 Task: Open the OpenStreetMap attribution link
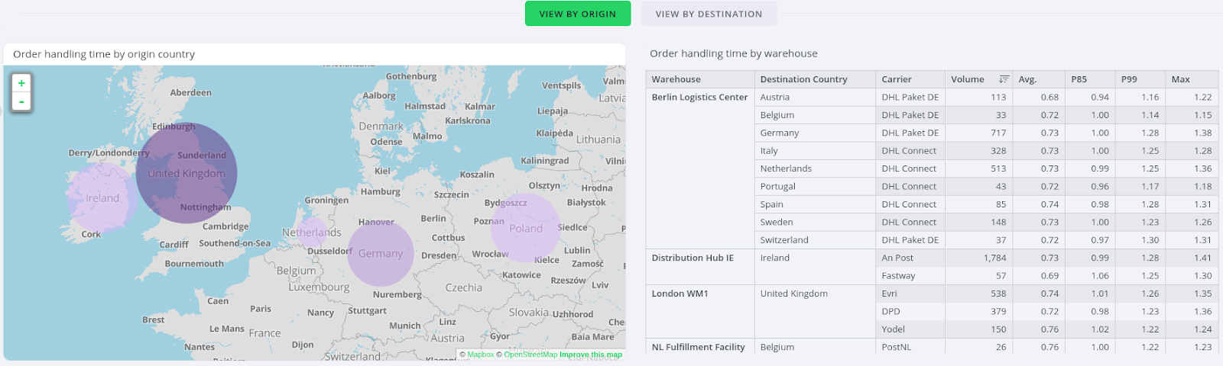[x=530, y=355]
